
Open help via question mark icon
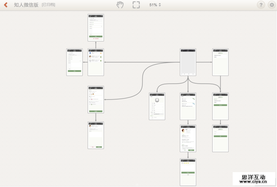[261, 5]
